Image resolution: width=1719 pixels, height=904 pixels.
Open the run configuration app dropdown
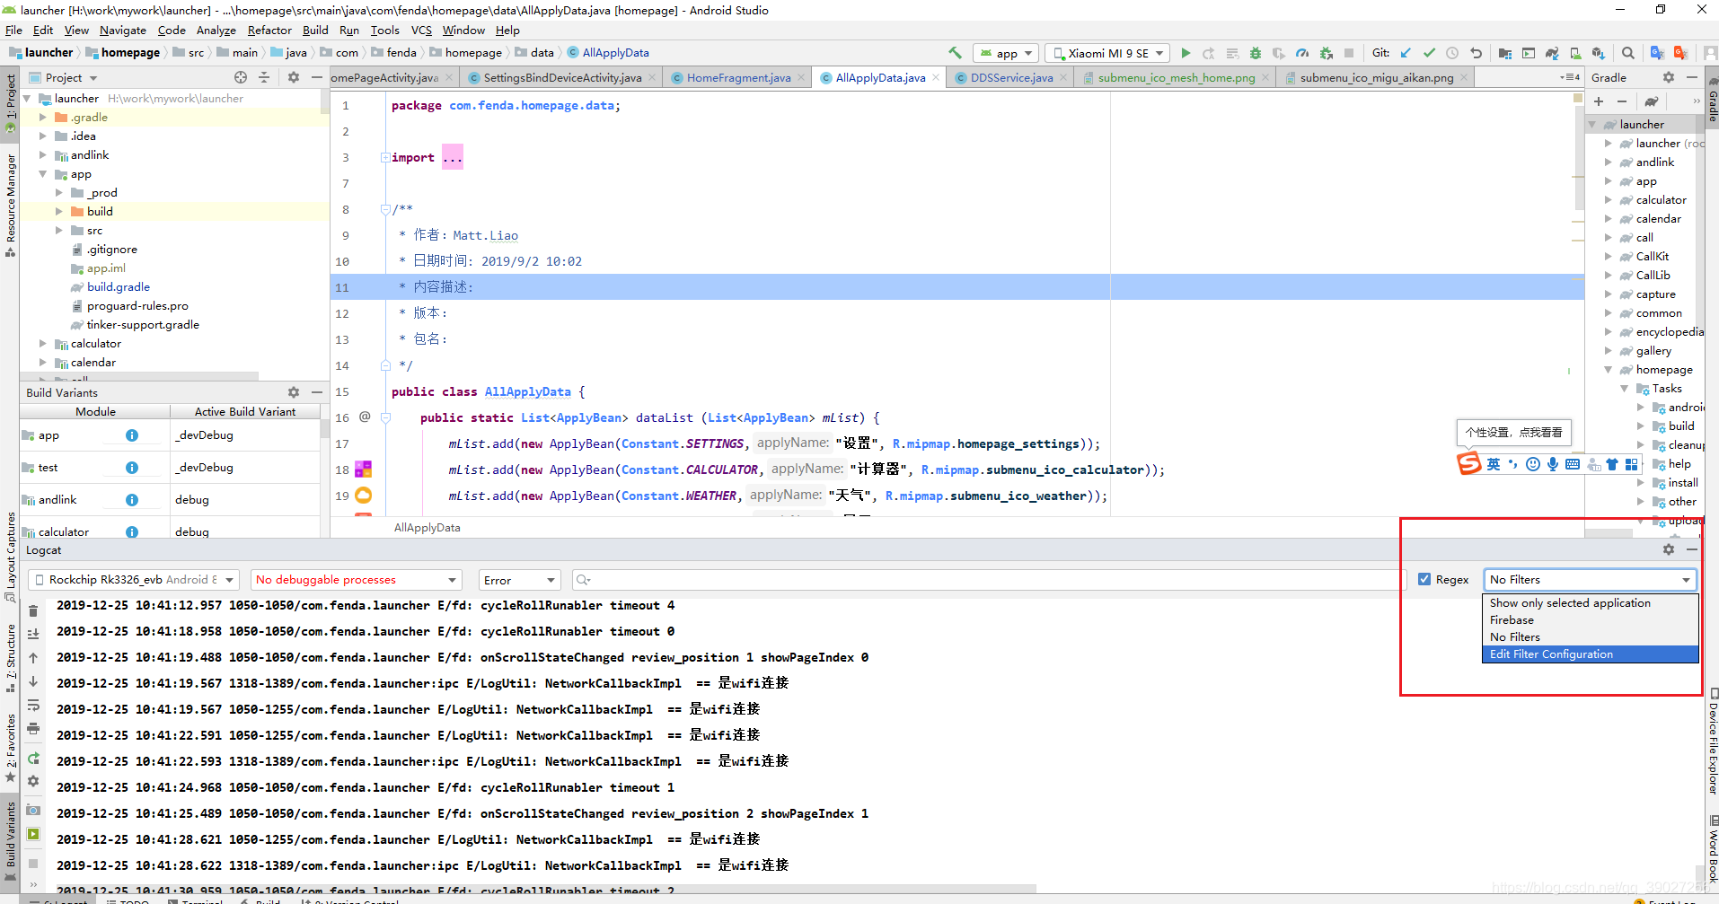(x=1007, y=53)
